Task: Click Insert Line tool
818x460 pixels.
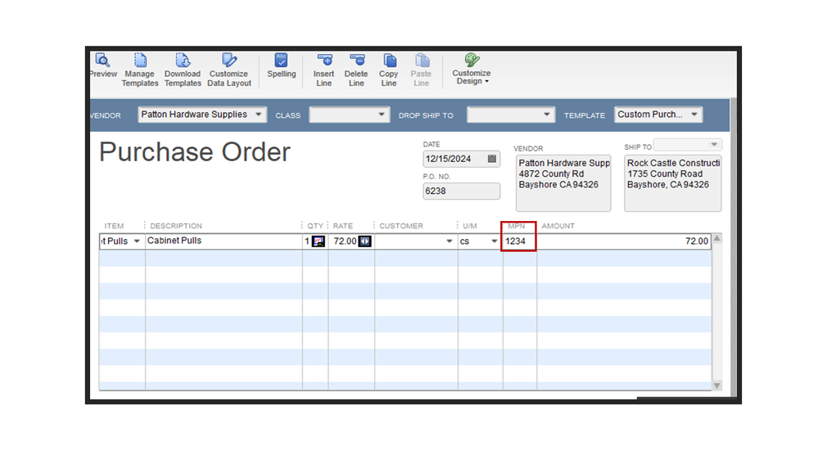Action: (324, 70)
